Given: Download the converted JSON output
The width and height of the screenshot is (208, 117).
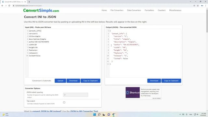Looking at the screenshot, I should (154, 81).
